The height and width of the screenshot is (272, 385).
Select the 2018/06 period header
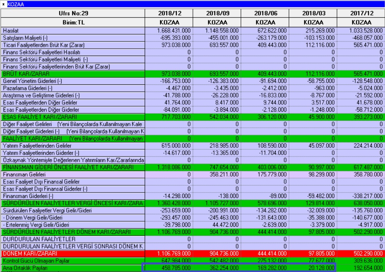tap(265, 13)
